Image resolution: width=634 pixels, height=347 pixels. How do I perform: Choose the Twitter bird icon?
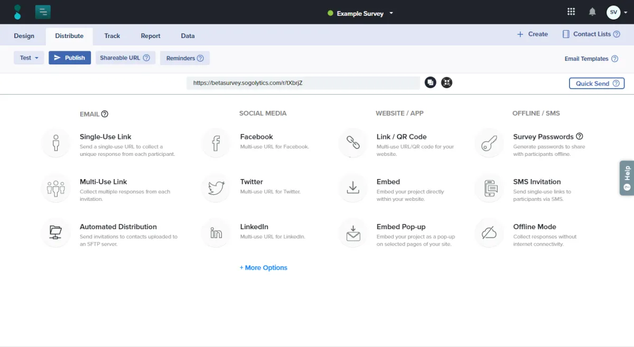[x=216, y=187]
